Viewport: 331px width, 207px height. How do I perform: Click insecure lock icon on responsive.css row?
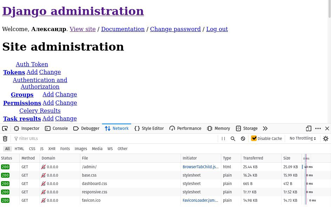(43, 192)
